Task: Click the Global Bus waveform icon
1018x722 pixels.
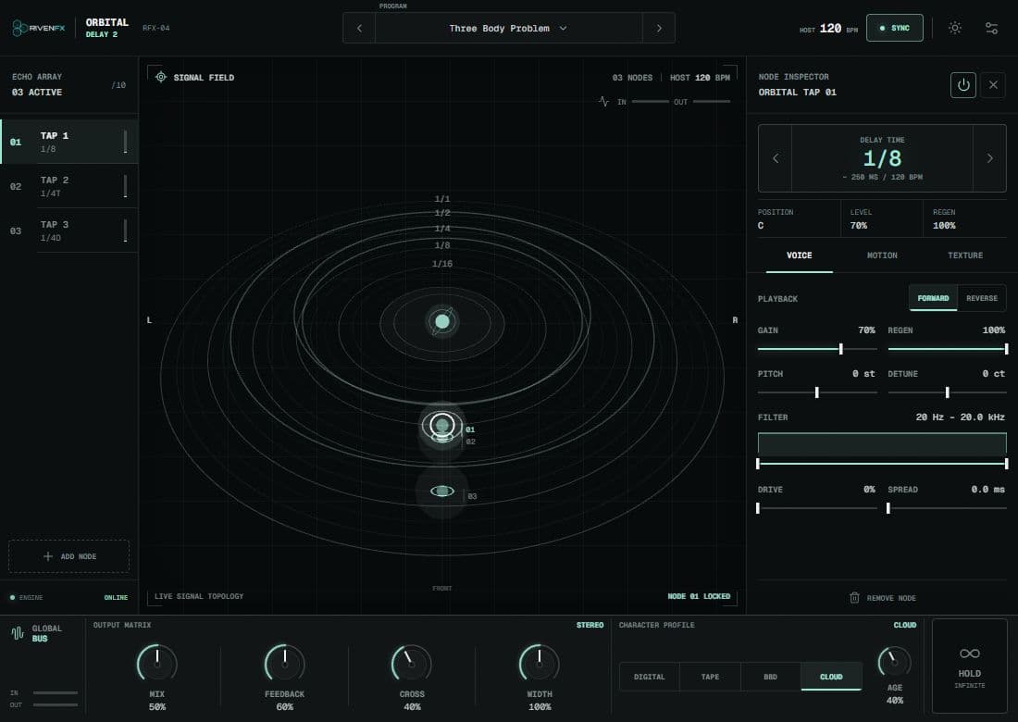Action: [x=18, y=633]
